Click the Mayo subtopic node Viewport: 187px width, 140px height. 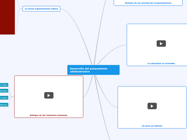pos(4,85)
